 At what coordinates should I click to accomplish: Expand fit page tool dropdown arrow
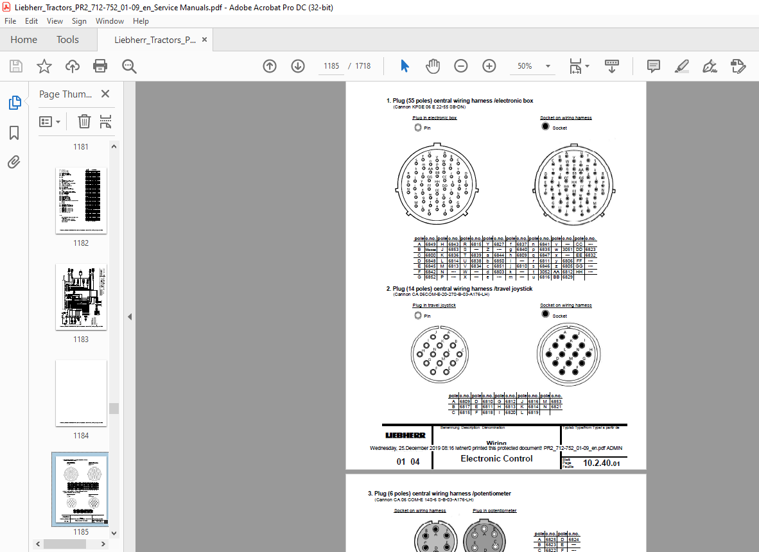(587, 66)
